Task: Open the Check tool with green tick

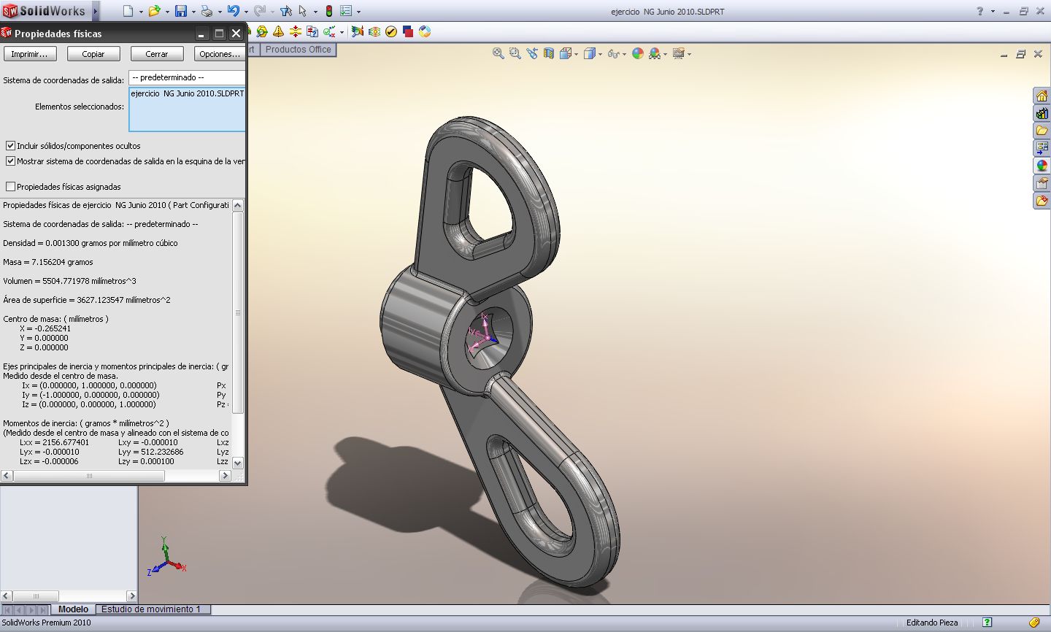Action: (x=329, y=31)
